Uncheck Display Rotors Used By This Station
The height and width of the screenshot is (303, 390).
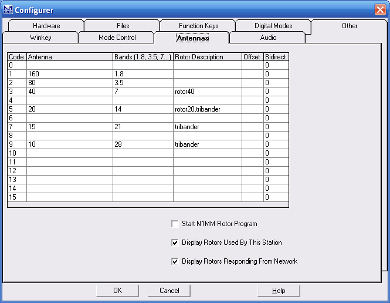tap(175, 243)
